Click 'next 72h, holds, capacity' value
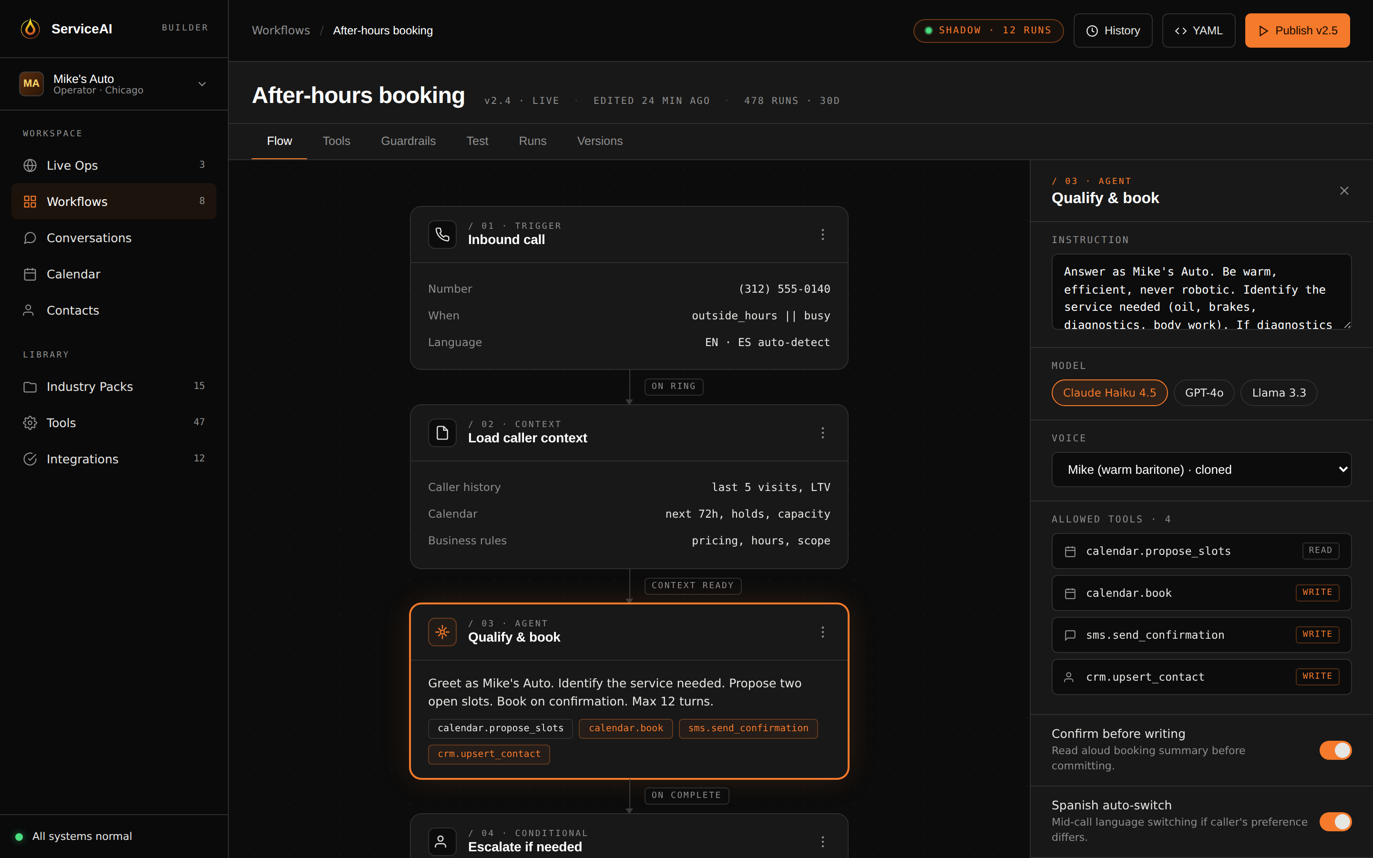Screen dimensions: 1373x858 tap(748, 513)
